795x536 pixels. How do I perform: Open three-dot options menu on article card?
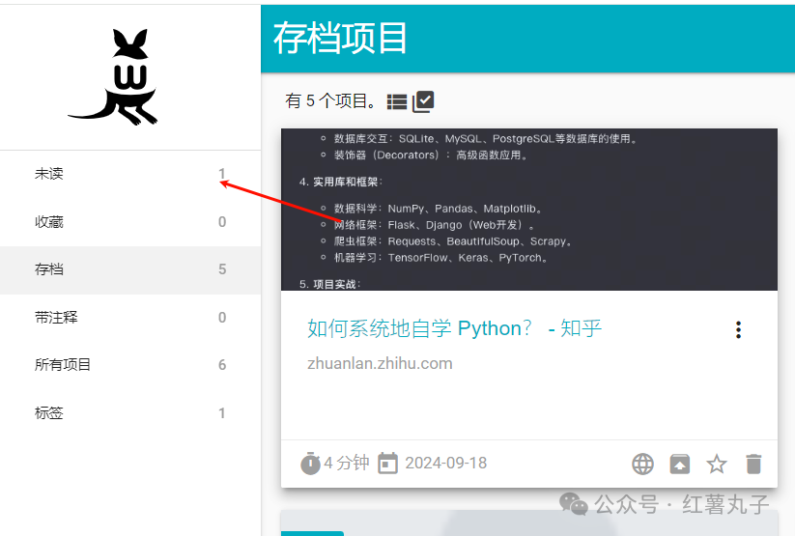pos(738,330)
